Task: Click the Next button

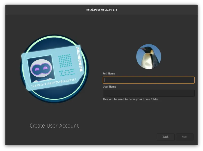Action: (x=184, y=137)
